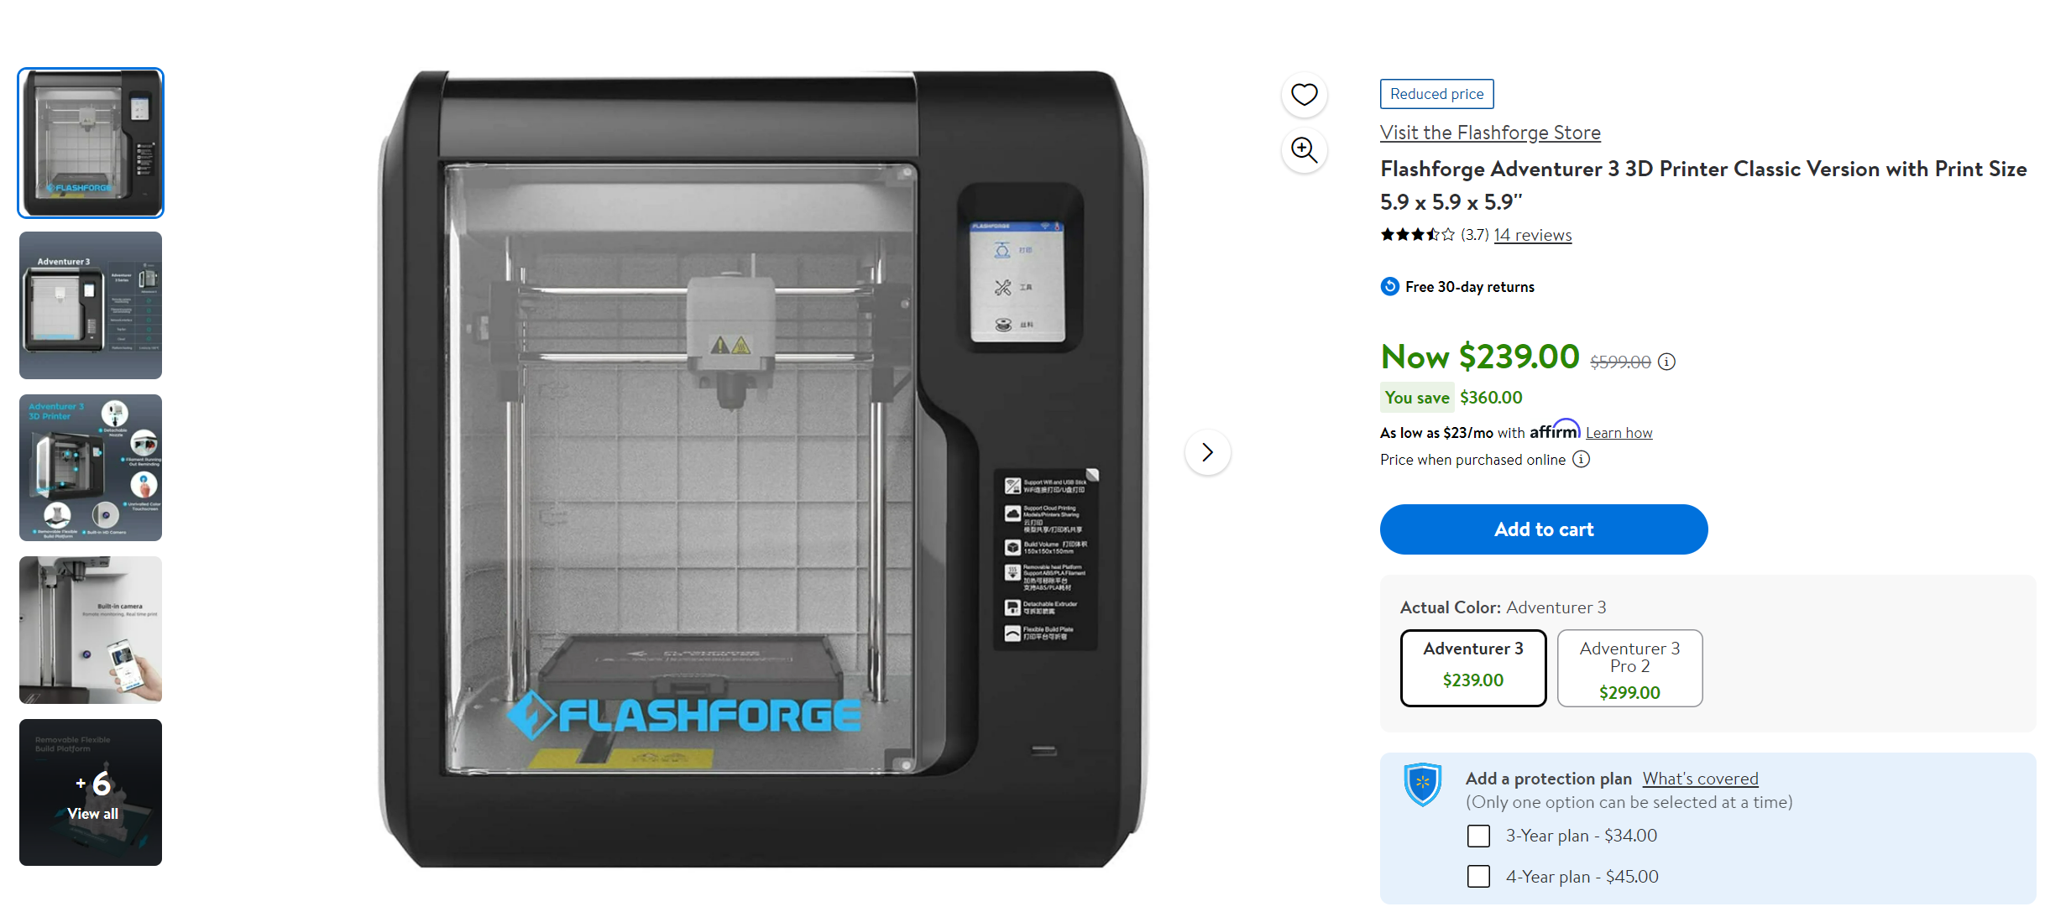Open Affirm Learn how link

click(1619, 433)
